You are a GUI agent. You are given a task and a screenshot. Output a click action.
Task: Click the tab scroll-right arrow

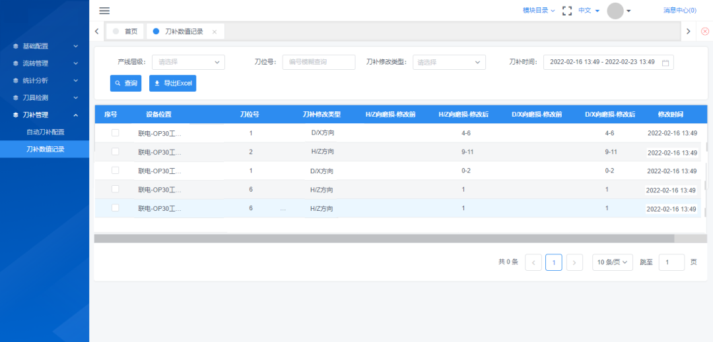(x=688, y=31)
